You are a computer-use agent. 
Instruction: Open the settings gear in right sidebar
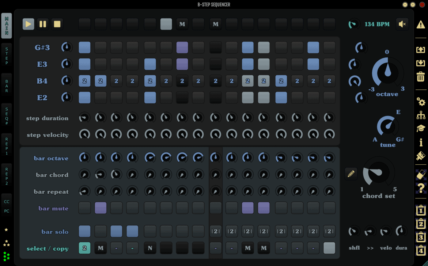(421, 101)
